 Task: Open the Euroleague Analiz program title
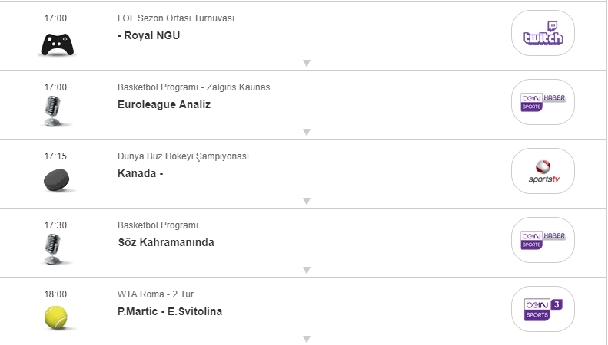(164, 104)
